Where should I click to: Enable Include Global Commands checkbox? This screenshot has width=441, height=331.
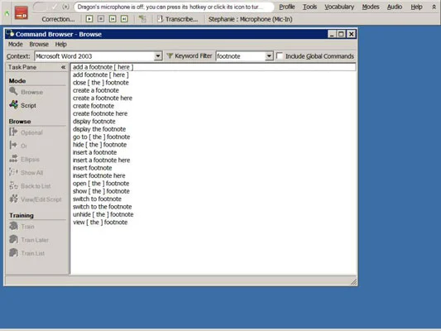pos(280,55)
